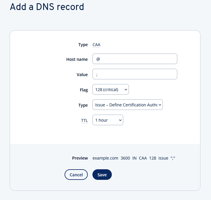Screen dimensions: 211x206
Task: Focus the Value text field
Action: coord(135,74)
